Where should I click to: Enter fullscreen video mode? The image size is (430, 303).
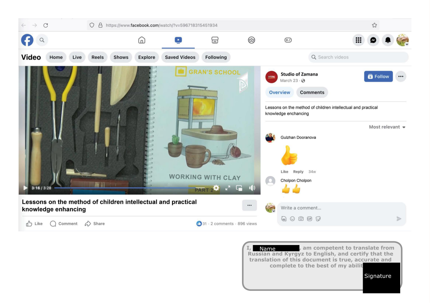click(x=228, y=188)
